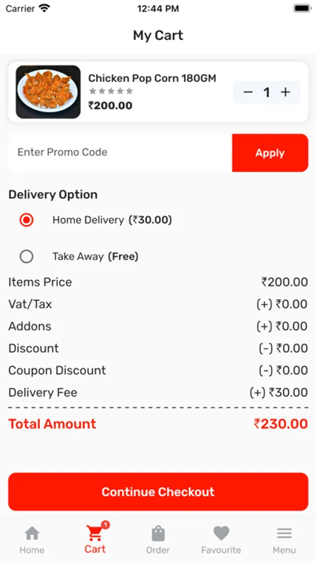Tap the Wi-Fi icon in status bar
This screenshot has width=316, height=561.
(x=44, y=8)
